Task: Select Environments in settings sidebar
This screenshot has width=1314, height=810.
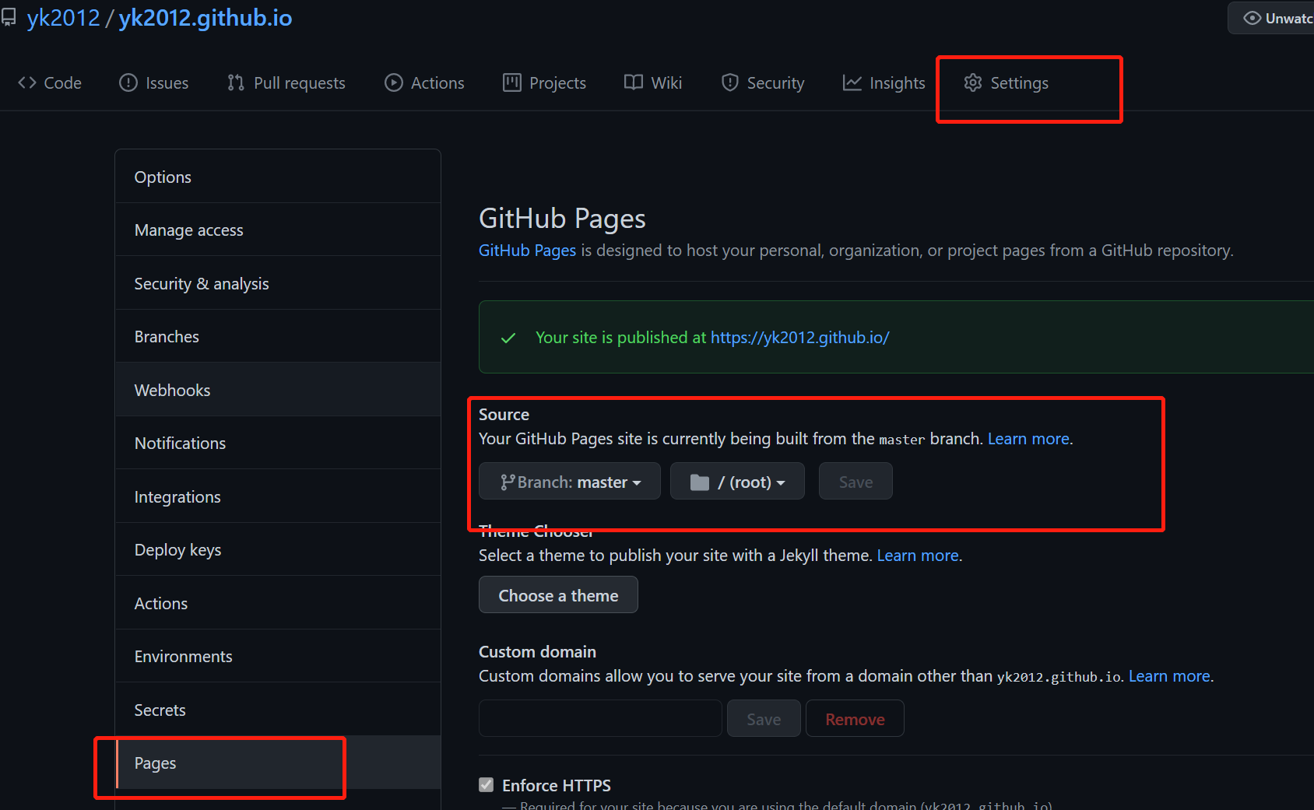Action: [278, 657]
